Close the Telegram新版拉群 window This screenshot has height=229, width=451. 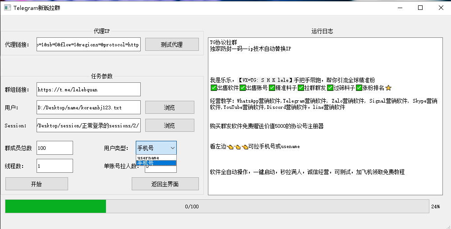[x=441, y=8]
